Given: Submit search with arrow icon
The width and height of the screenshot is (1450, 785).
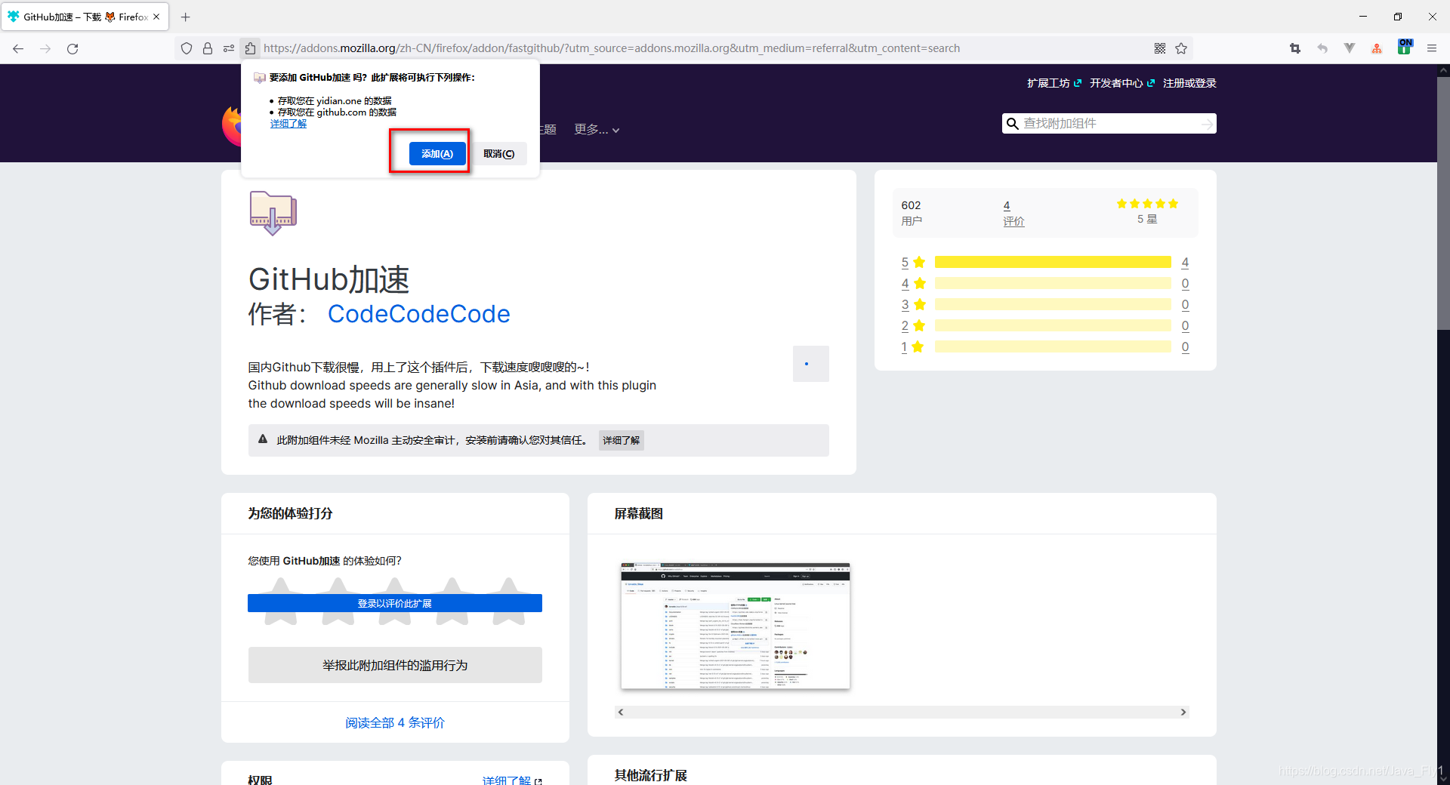Looking at the screenshot, I should point(1207,124).
